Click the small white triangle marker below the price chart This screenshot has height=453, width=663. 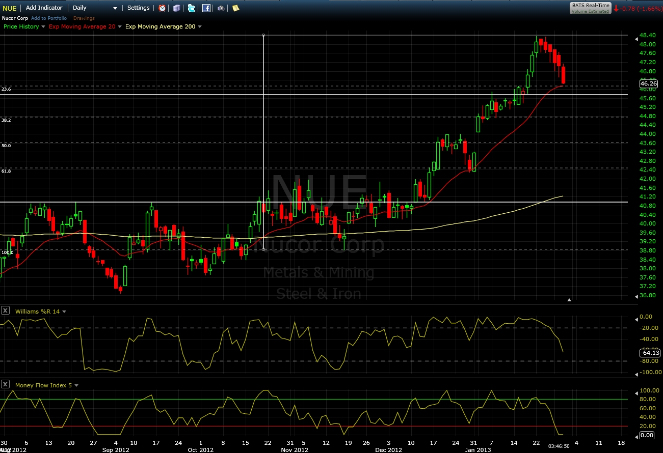(x=569, y=300)
